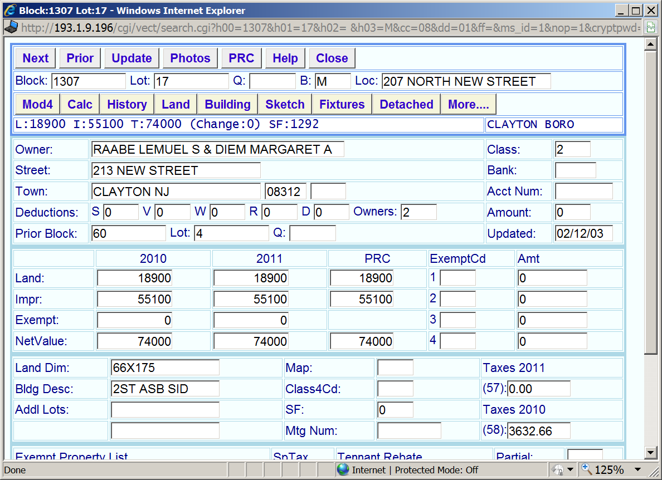Show the Sketch section

click(x=285, y=105)
